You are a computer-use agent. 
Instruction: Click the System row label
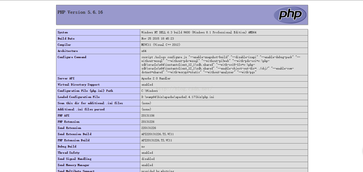point(63,32)
